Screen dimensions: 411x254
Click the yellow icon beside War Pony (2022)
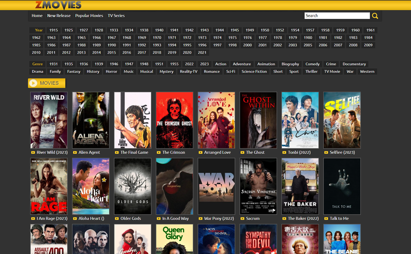(x=201, y=218)
